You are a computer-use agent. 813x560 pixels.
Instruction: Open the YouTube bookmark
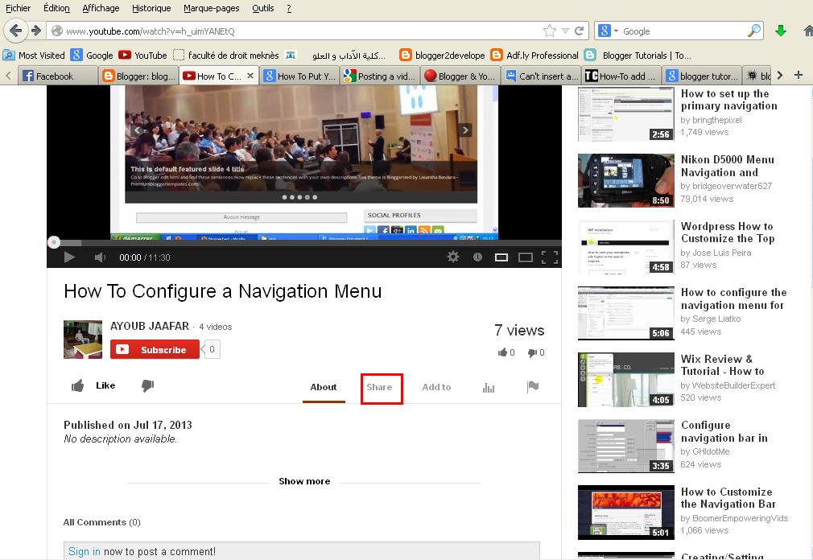[143, 55]
